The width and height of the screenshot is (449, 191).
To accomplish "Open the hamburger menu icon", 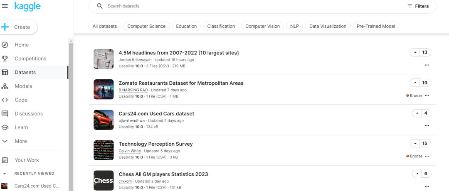I will [x=5, y=6].
